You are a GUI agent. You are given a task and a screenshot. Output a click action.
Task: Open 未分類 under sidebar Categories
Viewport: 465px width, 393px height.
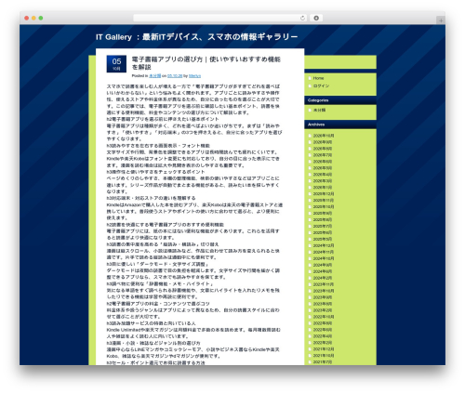319,110
